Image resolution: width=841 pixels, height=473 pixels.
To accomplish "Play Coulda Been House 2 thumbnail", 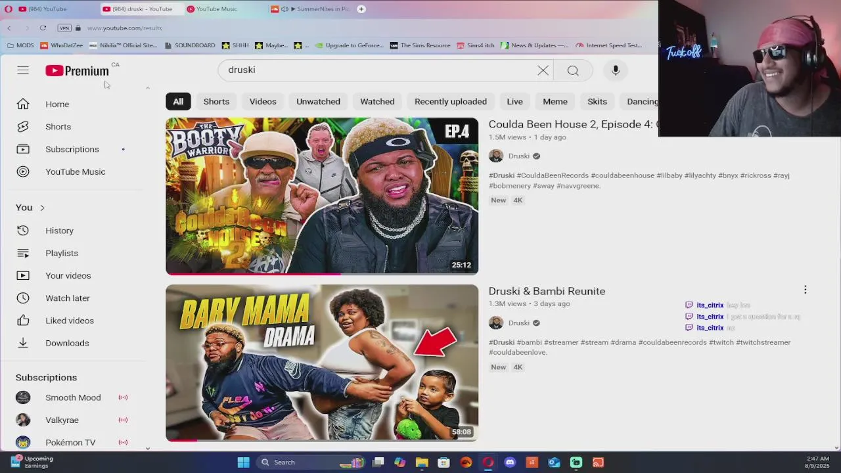I will 322,196.
